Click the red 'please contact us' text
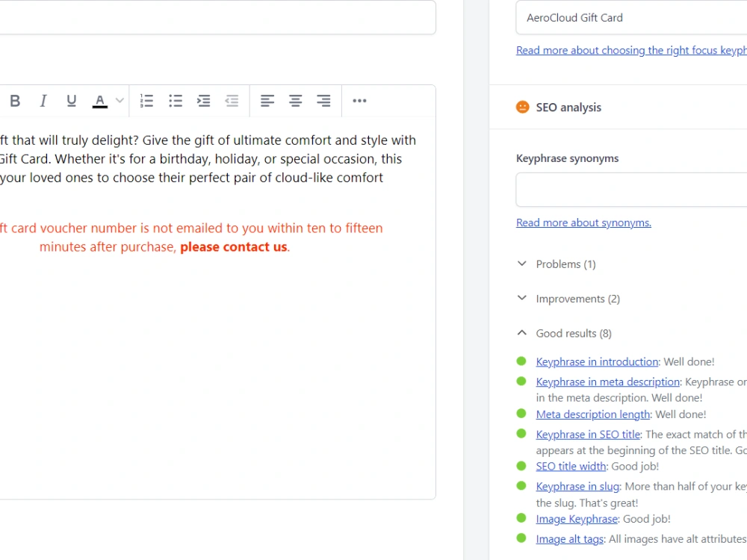Image resolution: width=747 pixels, height=560 pixels. click(x=233, y=247)
